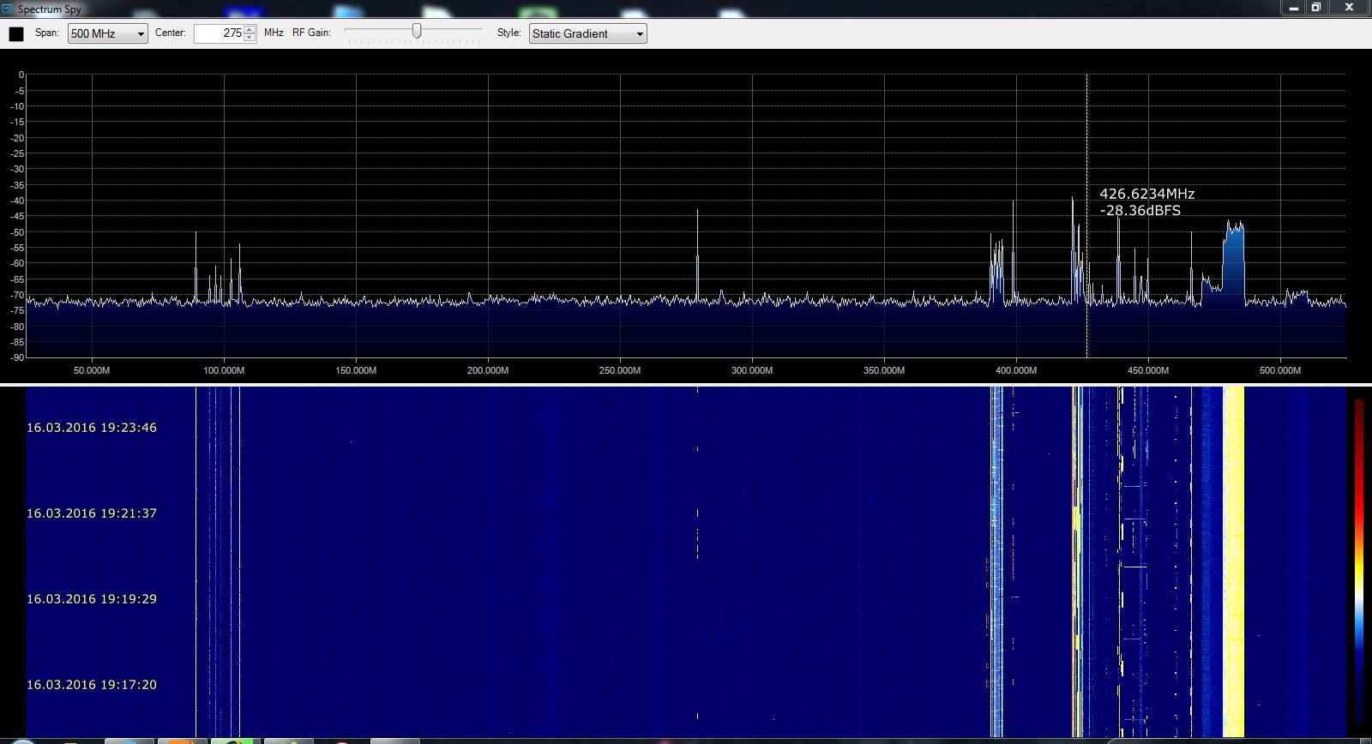
Task: Click the 426.6234MHz marker readout
Action: coord(1146,194)
